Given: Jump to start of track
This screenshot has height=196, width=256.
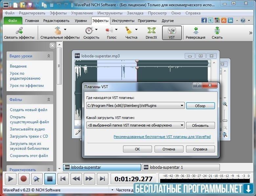Looking at the screenshot, I should (63, 179).
